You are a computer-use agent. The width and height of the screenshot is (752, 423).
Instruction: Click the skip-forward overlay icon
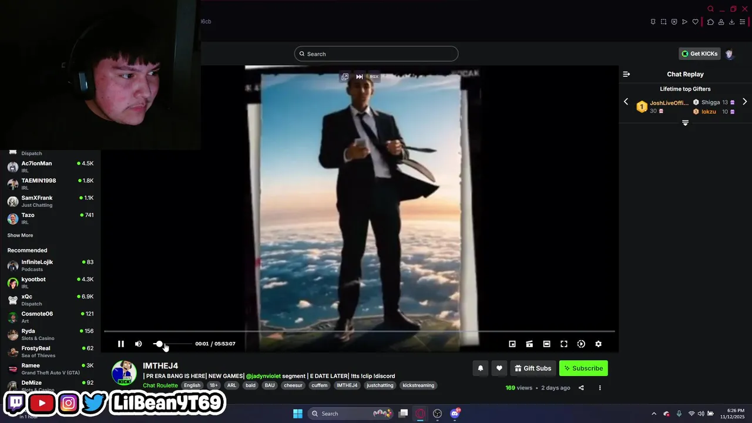click(360, 76)
